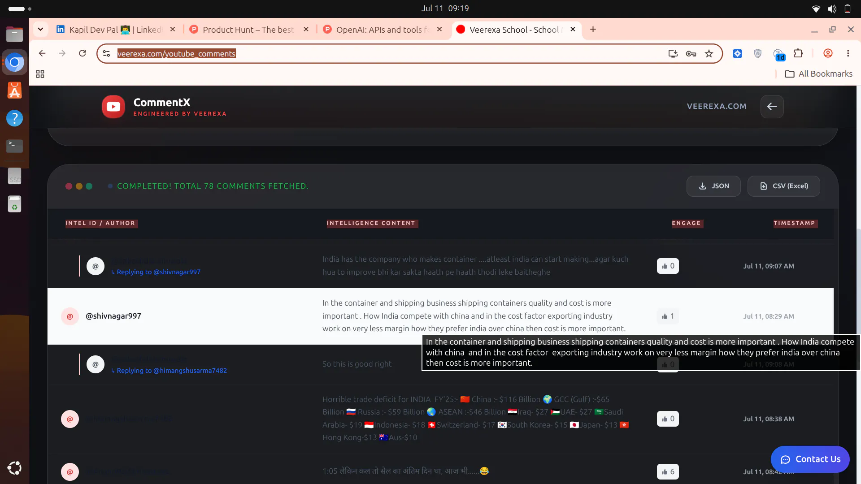Screen dimensions: 861x484
Task: Click the ENGAGE column header
Action: coord(687,223)
